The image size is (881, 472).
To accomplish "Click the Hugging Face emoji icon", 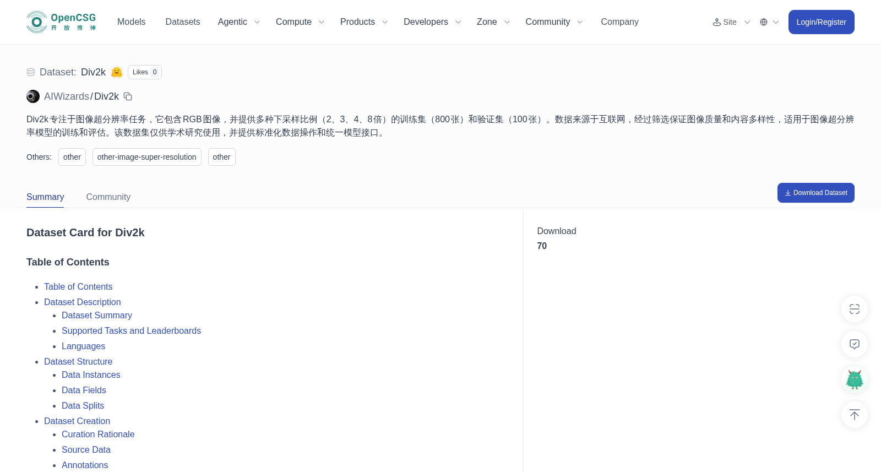I will tap(117, 72).
